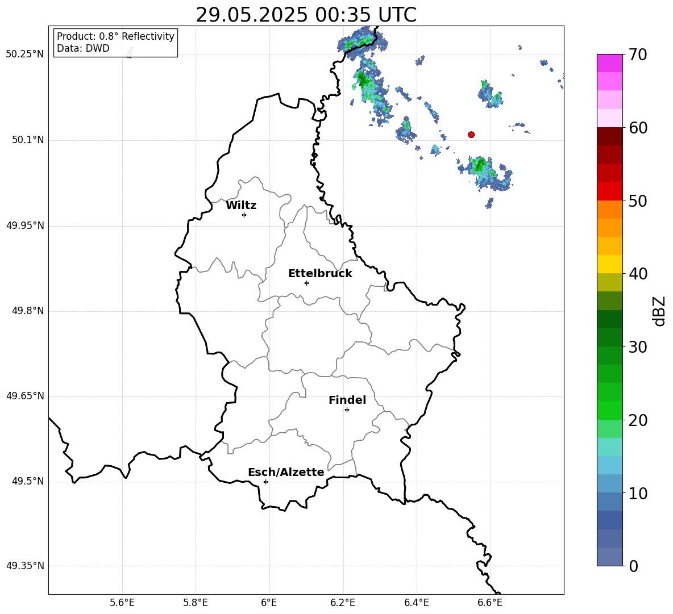673x614 pixels.
Task: Click the 6°E longitude label
Action: [269, 603]
